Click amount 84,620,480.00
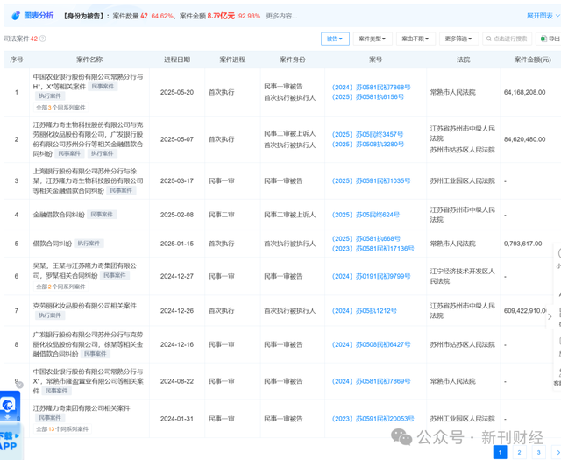 click(525, 139)
